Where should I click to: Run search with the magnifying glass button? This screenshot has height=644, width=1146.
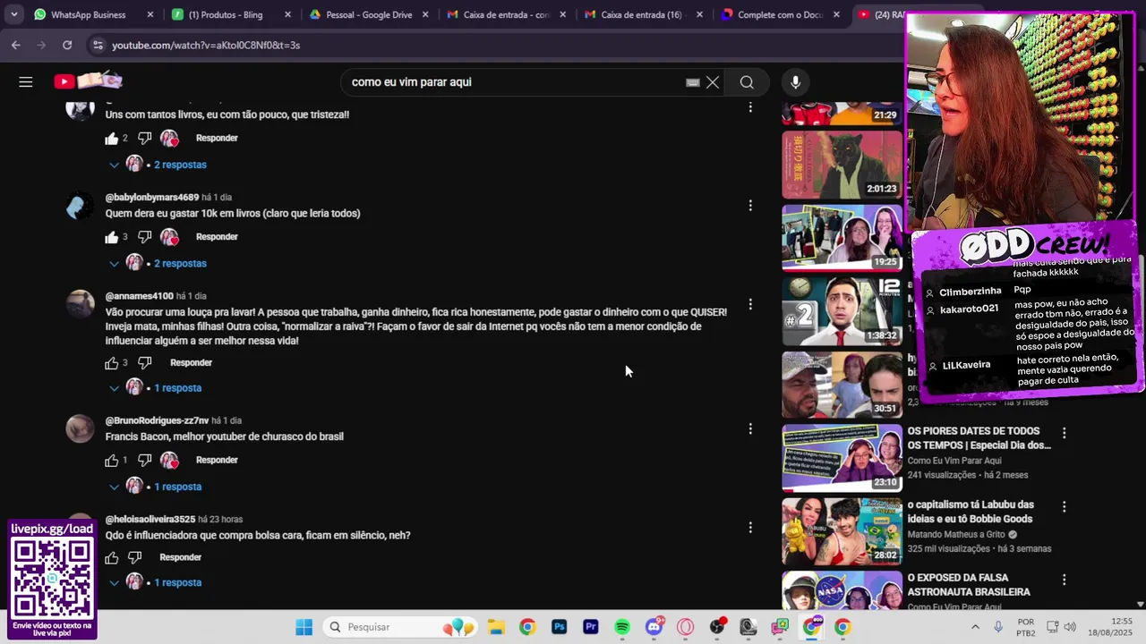tap(747, 82)
